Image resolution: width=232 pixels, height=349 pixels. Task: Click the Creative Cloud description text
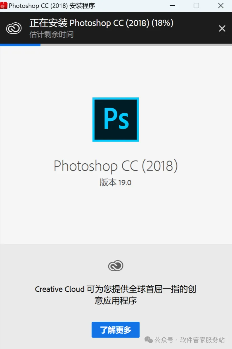point(115,295)
